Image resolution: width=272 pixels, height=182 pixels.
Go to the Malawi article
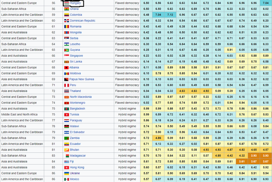click(x=74, y=126)
